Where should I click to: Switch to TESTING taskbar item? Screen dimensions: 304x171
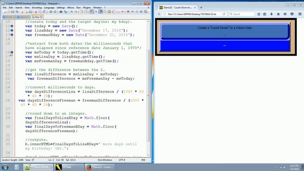[69, 167]
